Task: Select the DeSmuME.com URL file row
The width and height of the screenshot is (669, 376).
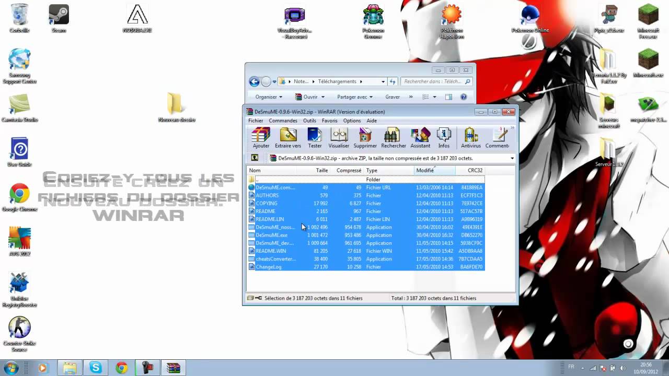Action: [366, 187]
